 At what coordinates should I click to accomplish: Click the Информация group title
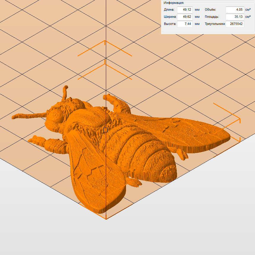173,3
